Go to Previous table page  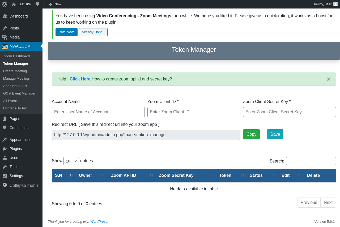pyautogui.click(x=309, y=203)
